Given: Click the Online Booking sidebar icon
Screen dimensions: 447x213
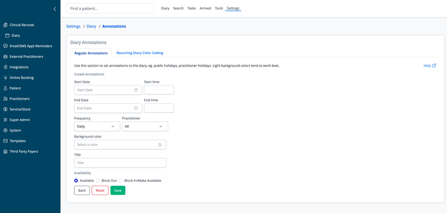Looking at the screenshot, I should pyautogui.click(x=5, y=78).
